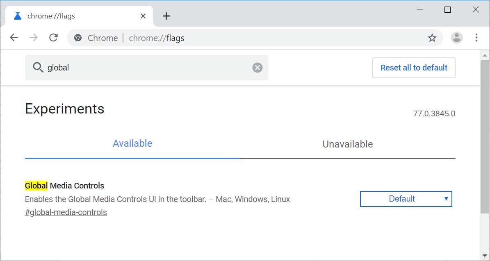Switch to the Unavailable tab

point(347,144)
